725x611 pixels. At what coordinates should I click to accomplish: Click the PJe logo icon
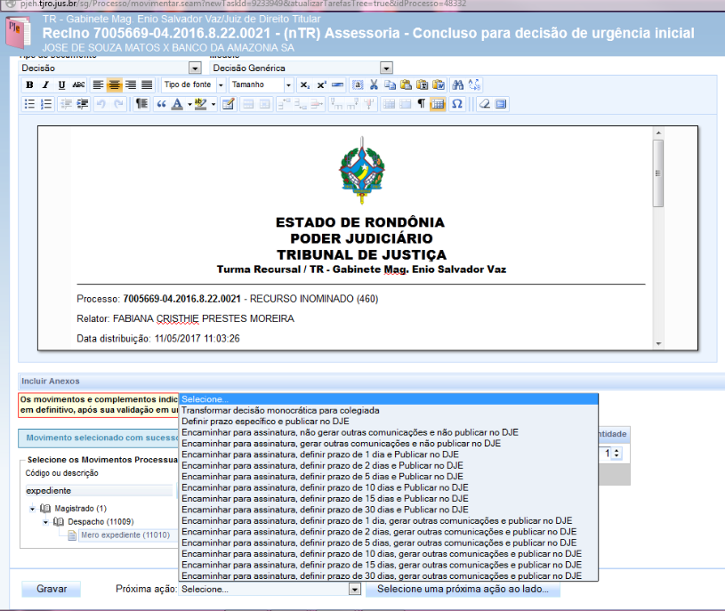tap(19, 32)
